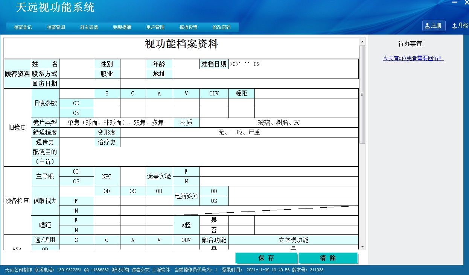
Task: Open the 档案登记 menu tab
Action: coord(23,27)
